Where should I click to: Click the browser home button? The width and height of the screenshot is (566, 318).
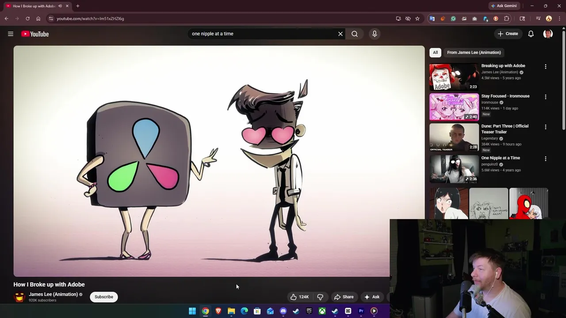[38, 19]
